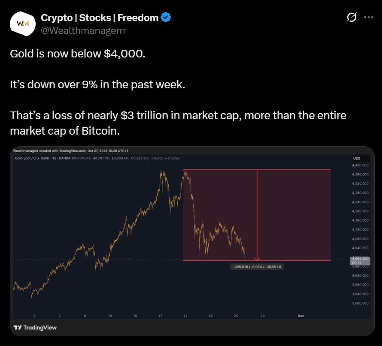Click the 3 label on date axis
The height and width of the screenshot is (346, 382).
34,316
